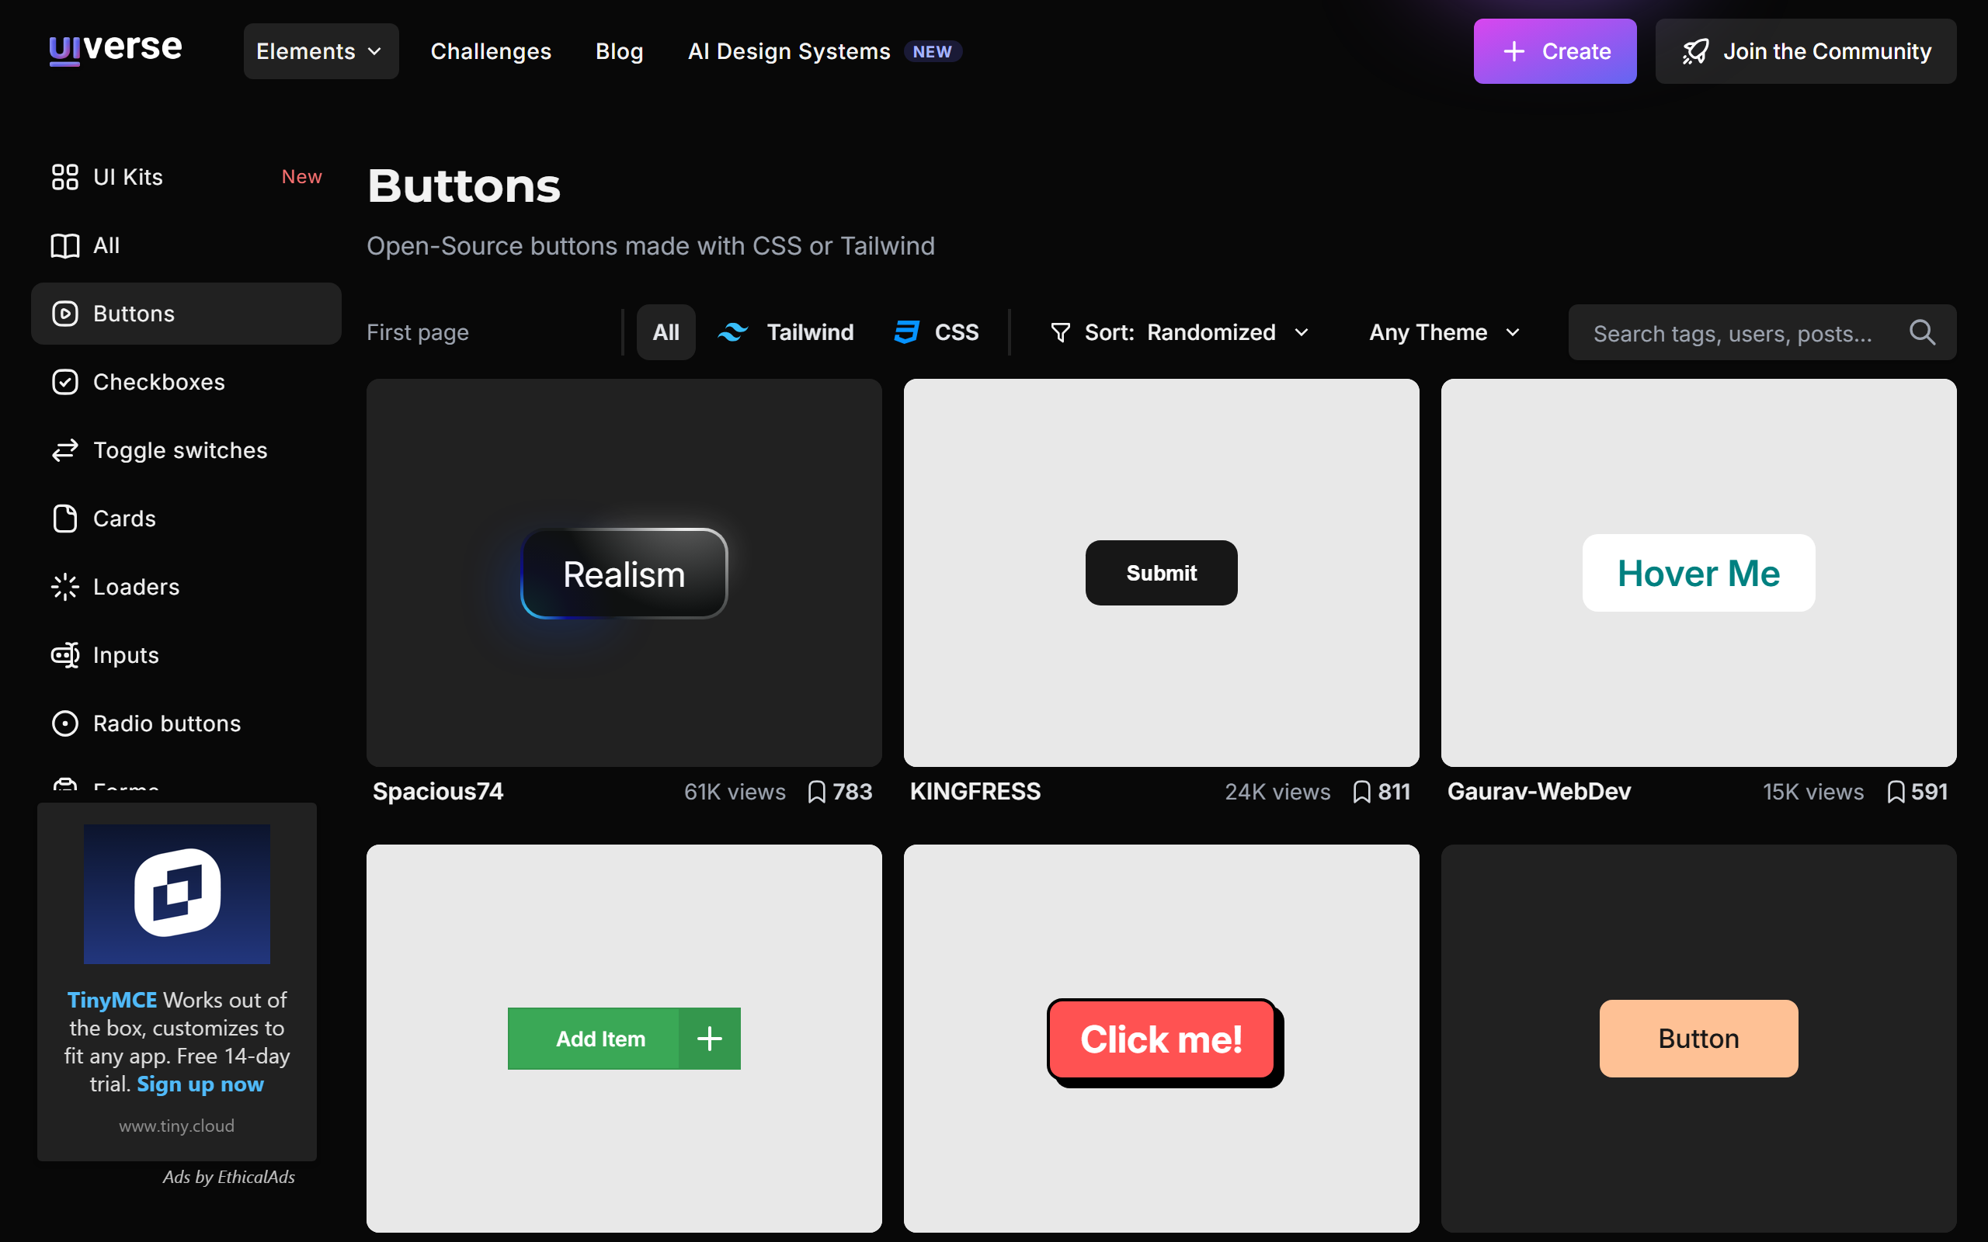Select Buttons in the sidebar
The height and width of the screenshot is (1242, 1988).
(x=186, y=314)
